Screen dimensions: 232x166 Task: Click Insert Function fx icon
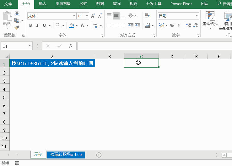71,46
